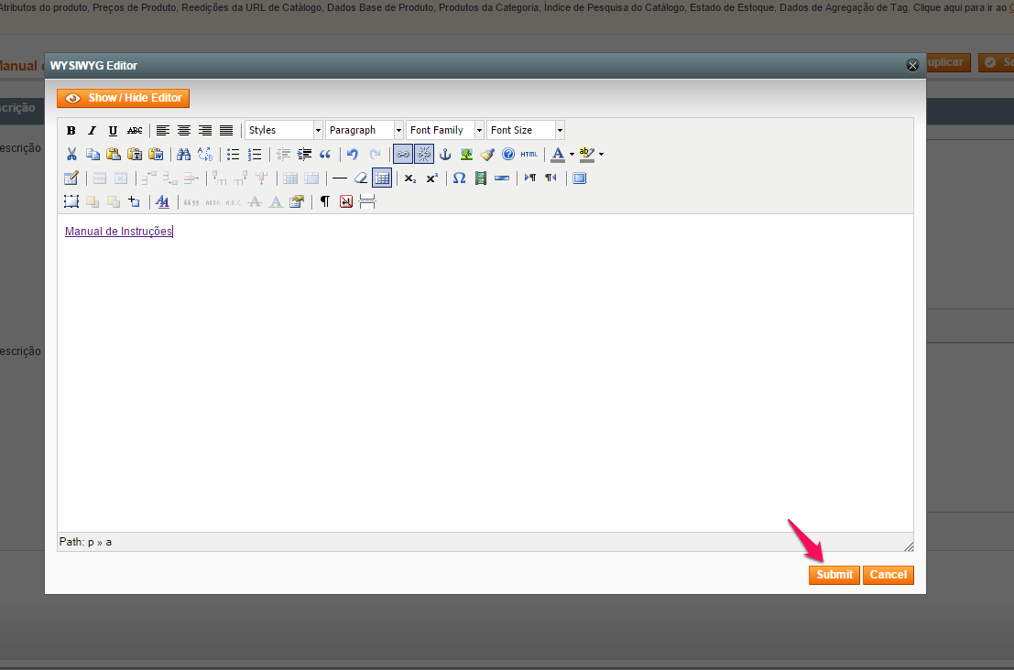Image resolution: width=1014 pixels, height=670 pixels.
Task: Paste from Word icon
Action: (156, 154)
